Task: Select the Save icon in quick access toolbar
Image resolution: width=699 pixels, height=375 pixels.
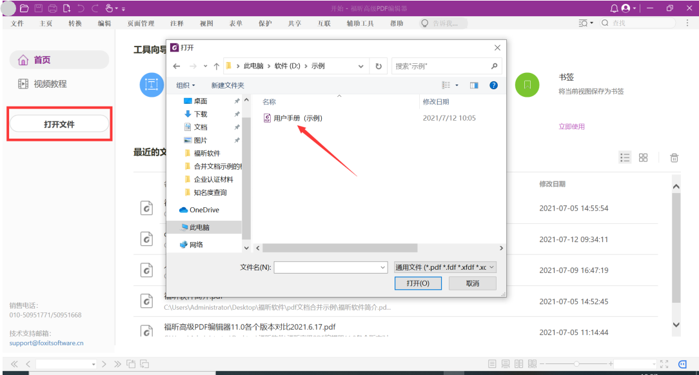Action: (x=37, y=8)
